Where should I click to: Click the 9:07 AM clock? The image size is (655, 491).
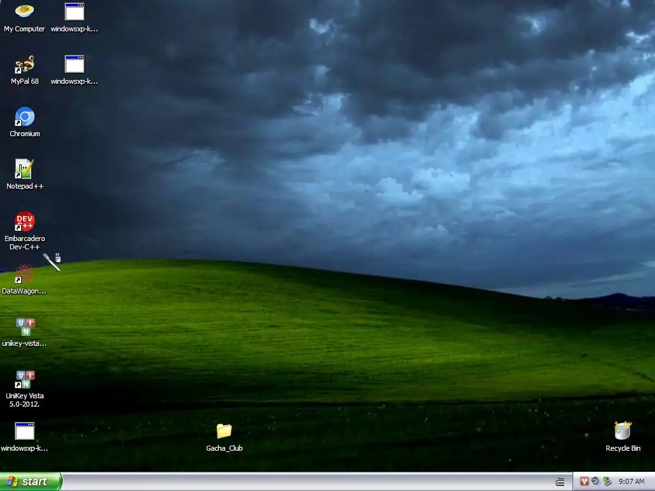[631, 481]
